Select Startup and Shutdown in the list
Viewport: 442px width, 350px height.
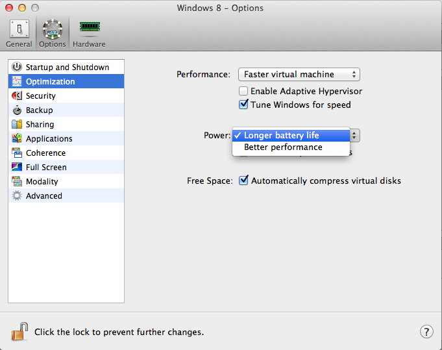tap(66, 67)
